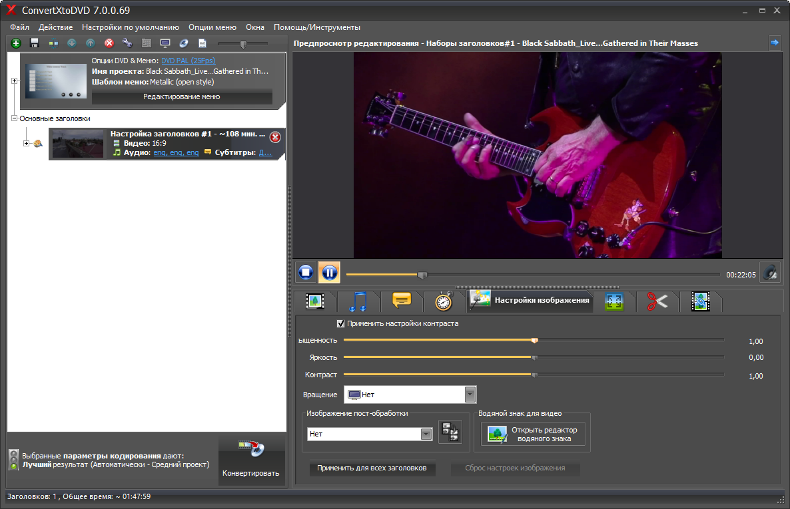Click the 00:22:05 timecode

741,275
